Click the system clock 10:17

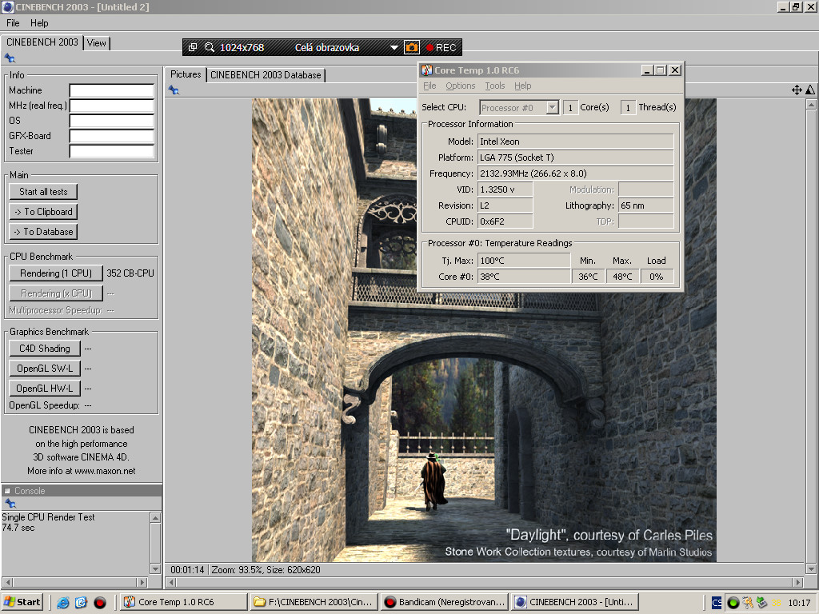point(799,603)
